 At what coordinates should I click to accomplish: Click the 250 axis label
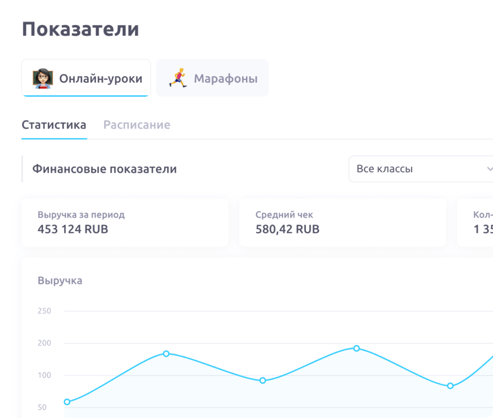click(44, 311)
